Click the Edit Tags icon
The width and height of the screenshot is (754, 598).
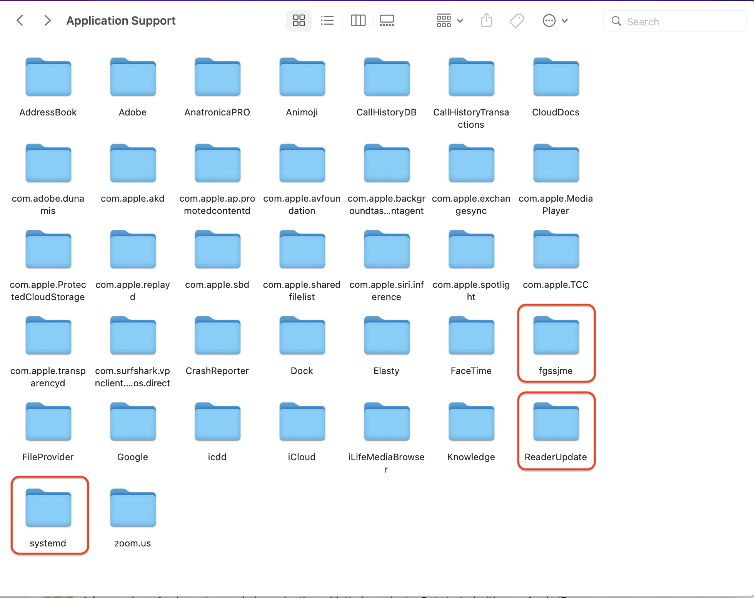pyautogui.click(x=516, y=21)
